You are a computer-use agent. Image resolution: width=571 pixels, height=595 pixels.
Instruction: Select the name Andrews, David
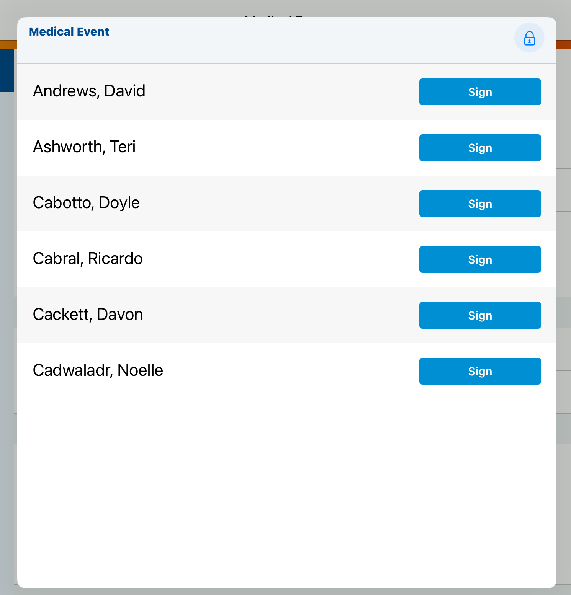tap(89, 91)
